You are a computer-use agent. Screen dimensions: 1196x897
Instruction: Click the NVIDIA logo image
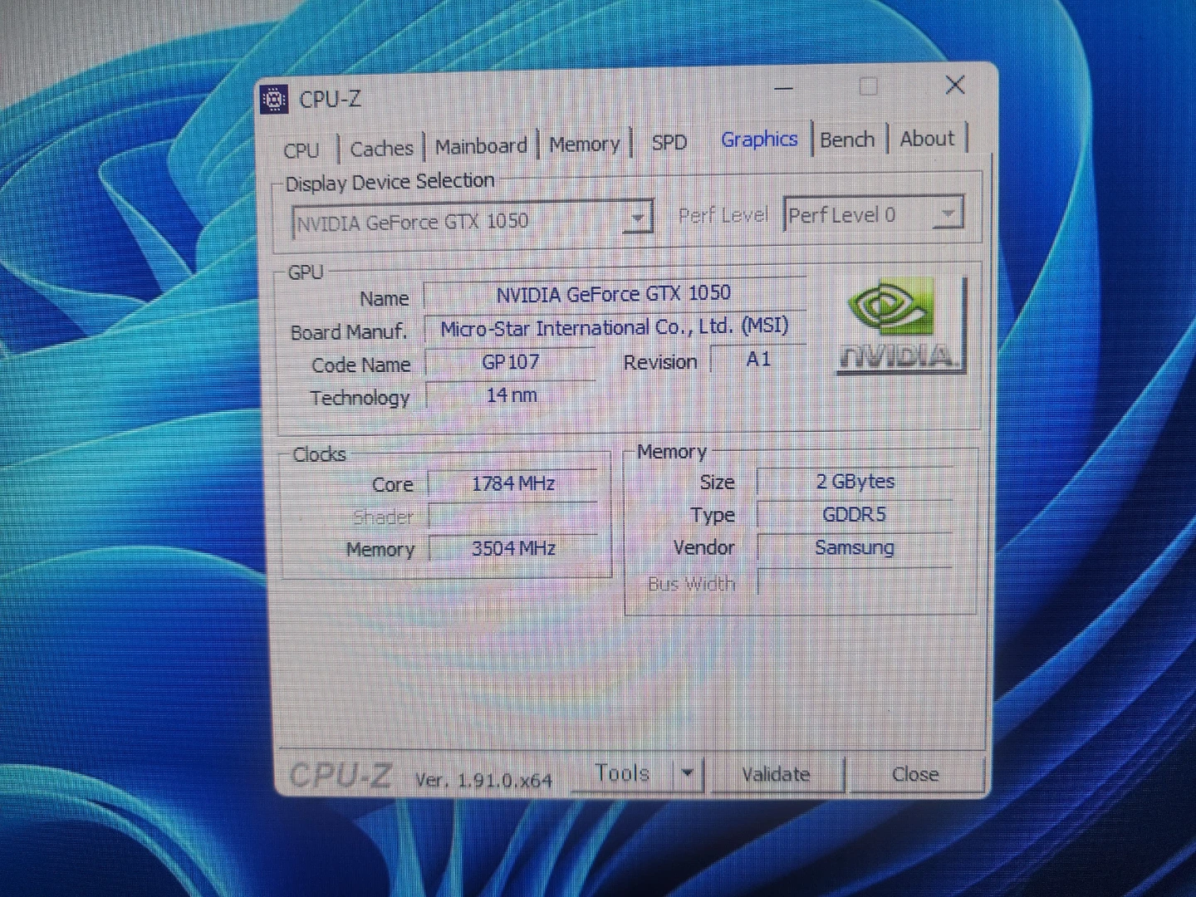[x=901, y=325]
